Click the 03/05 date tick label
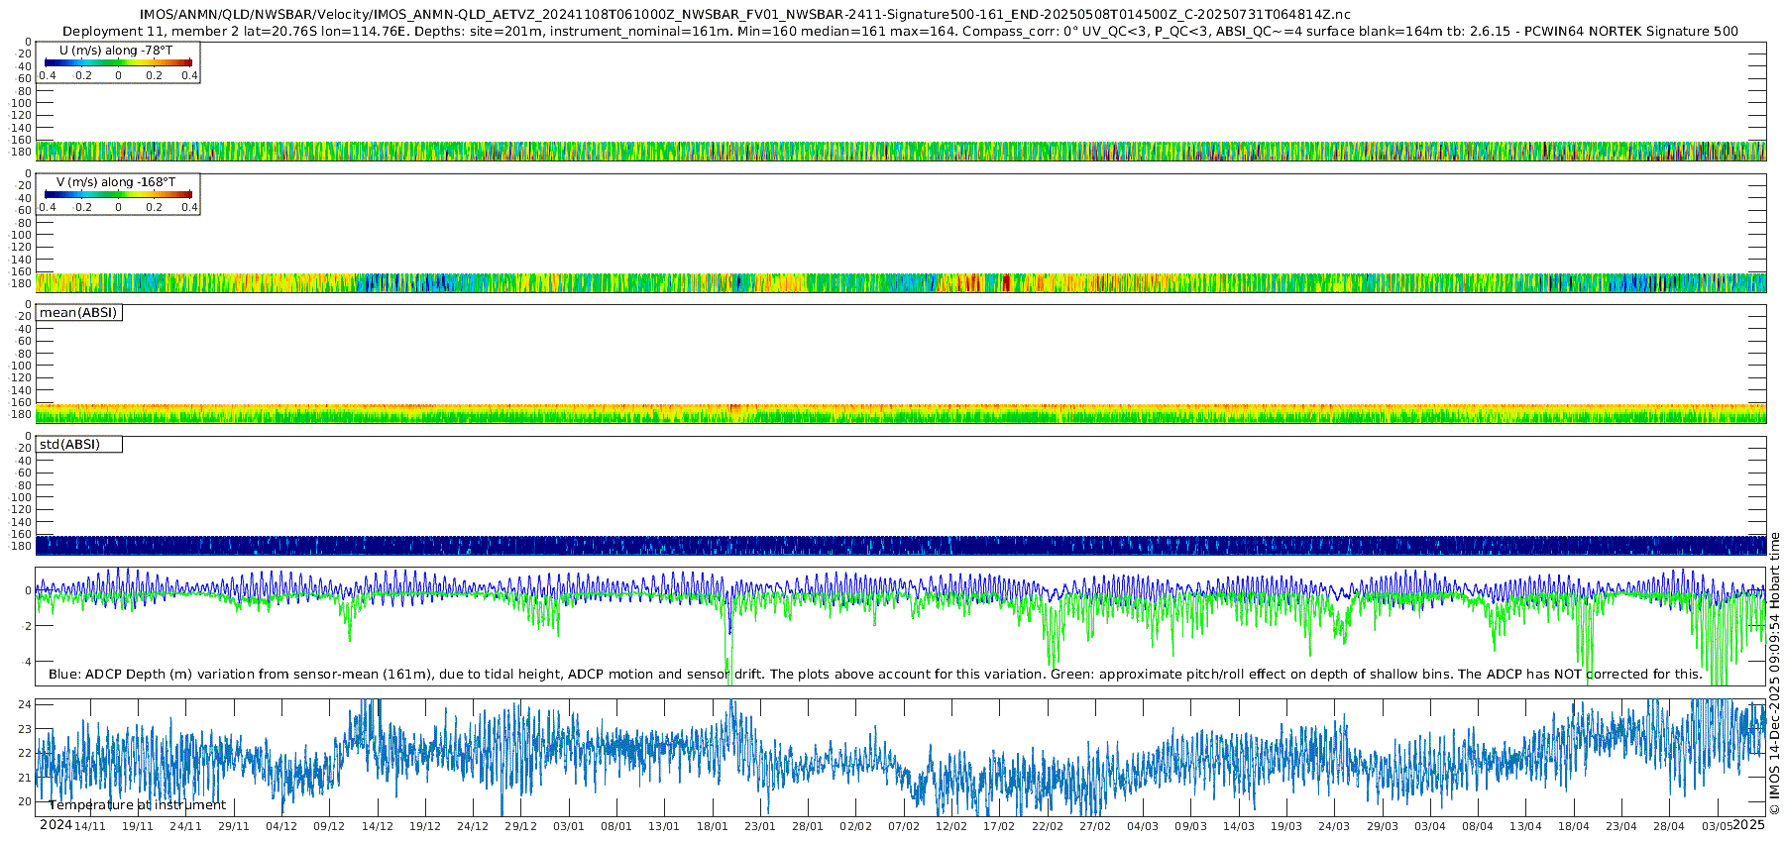This screenshot has height=842, width=1784. [x=1718, y=827]
